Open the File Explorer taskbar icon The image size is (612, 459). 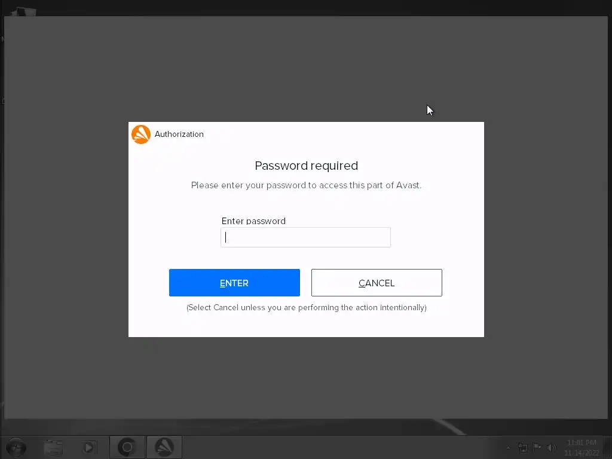click(x=53, y=447)
